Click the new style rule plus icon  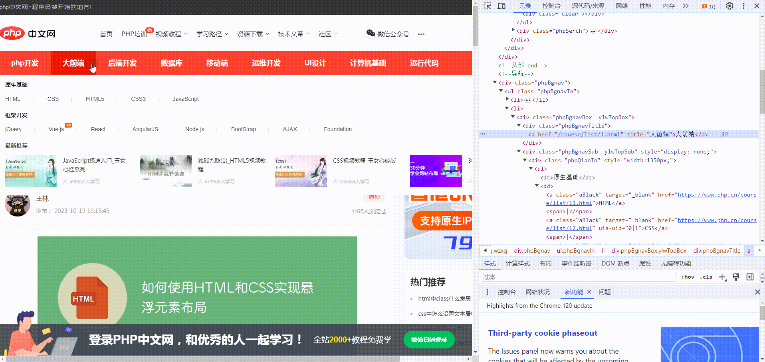722,277
